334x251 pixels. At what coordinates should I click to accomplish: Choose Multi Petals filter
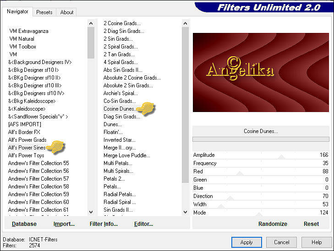118,163
